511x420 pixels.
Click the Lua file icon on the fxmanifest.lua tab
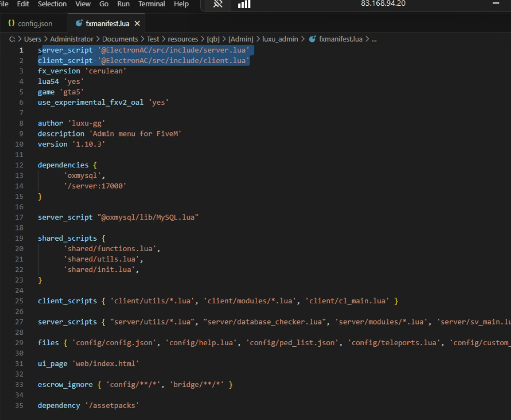tap(79, 23)
